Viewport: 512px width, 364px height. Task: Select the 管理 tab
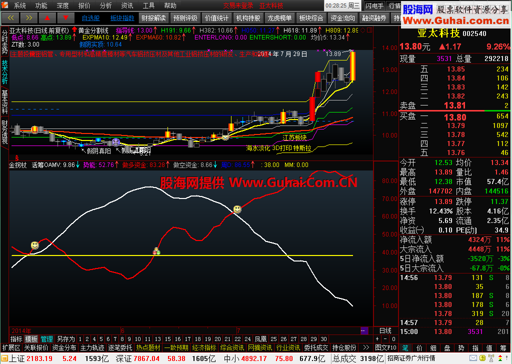46,339
